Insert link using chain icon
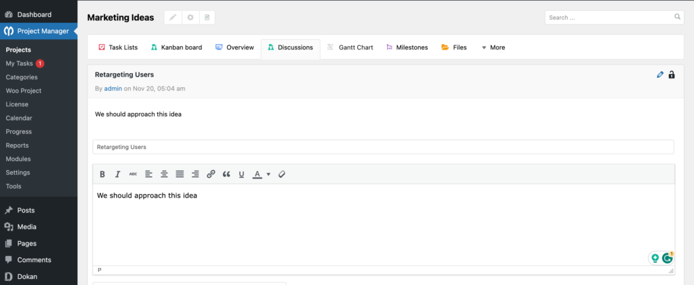Image resolution: width=694 pixels, height=285 pixels. coord(211,174)
